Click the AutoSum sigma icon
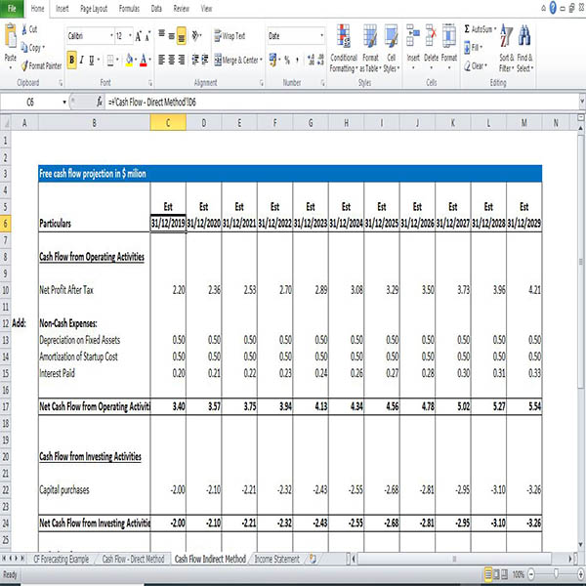Viewport: 586px width, 586px height. click(467, 28)
